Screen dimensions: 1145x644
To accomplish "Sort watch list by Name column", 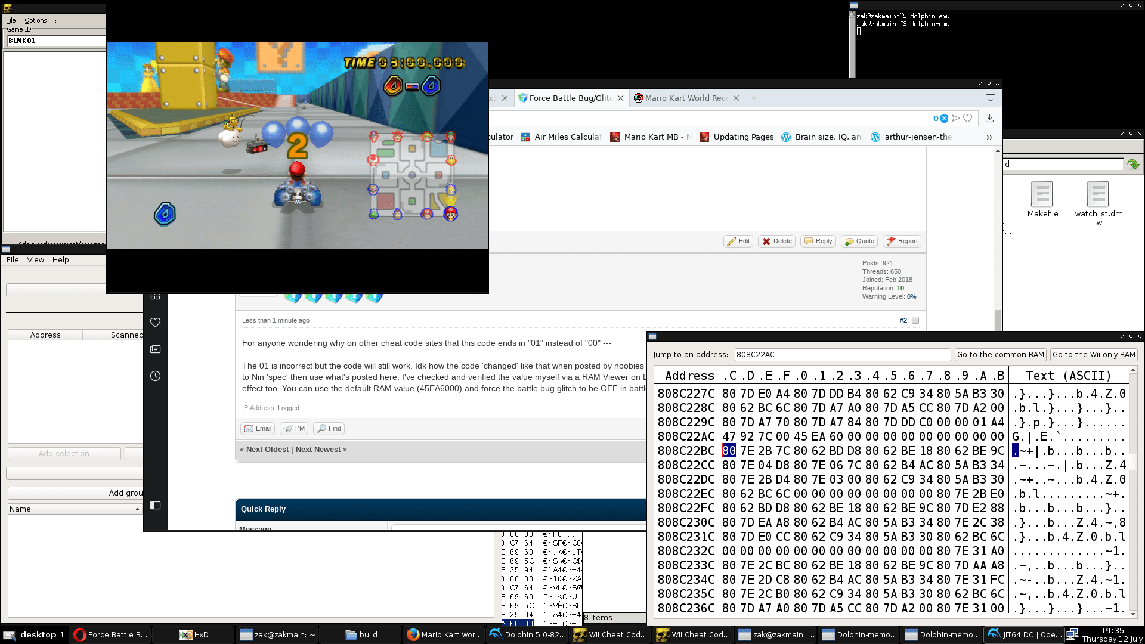I will click(x=75, y=509).
